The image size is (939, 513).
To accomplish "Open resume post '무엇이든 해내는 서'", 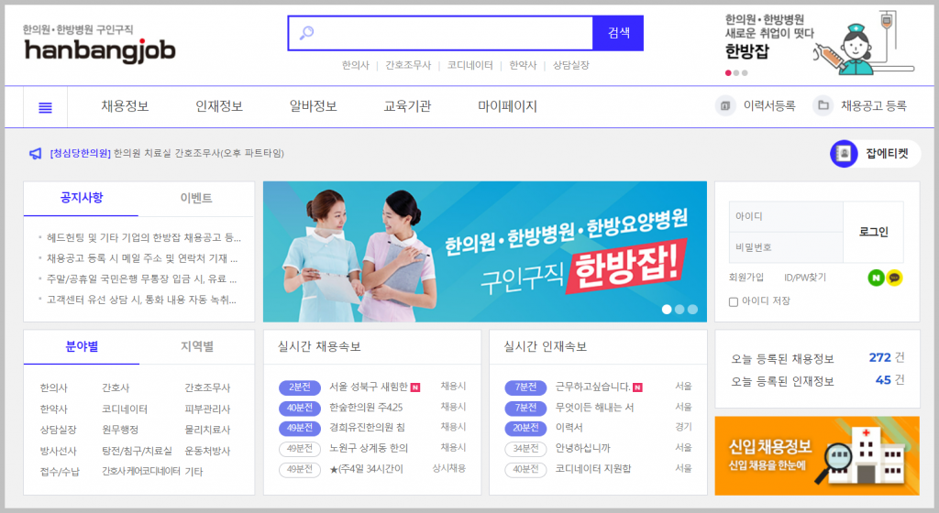I will point(594,407).
